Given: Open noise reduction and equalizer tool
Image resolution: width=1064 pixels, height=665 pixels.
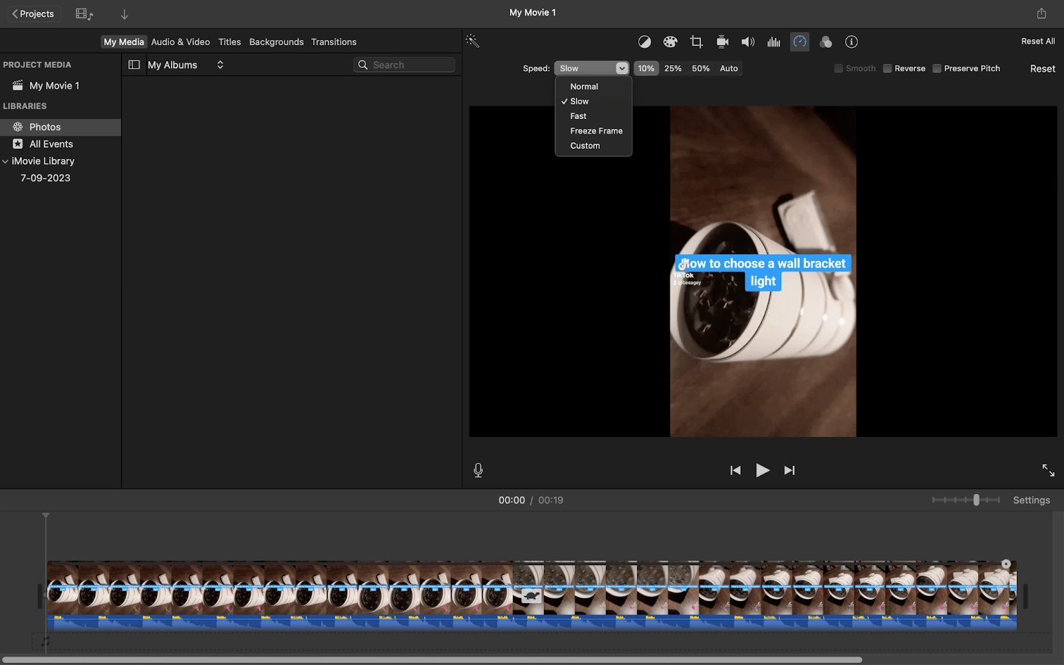Looking at the screenshot, I should (x=774, y=42).
